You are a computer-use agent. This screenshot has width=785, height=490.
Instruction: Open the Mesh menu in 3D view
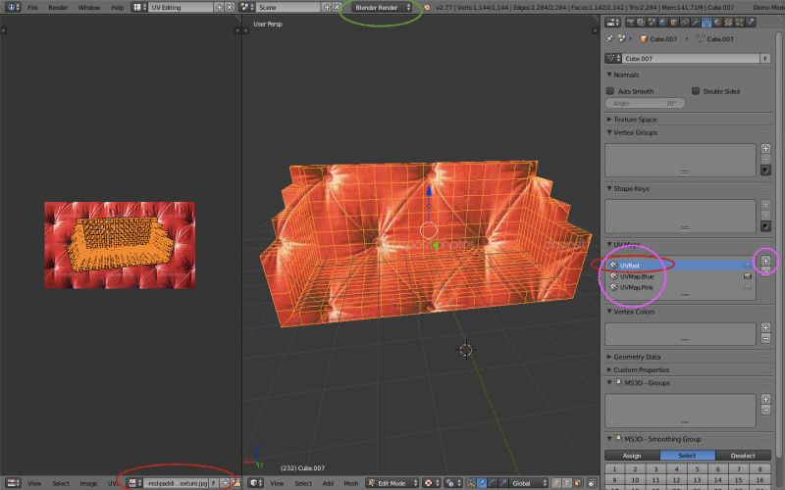[351, 483]
